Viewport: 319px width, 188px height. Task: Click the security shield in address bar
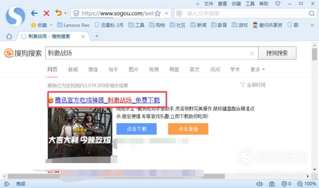tap(76, 13)
